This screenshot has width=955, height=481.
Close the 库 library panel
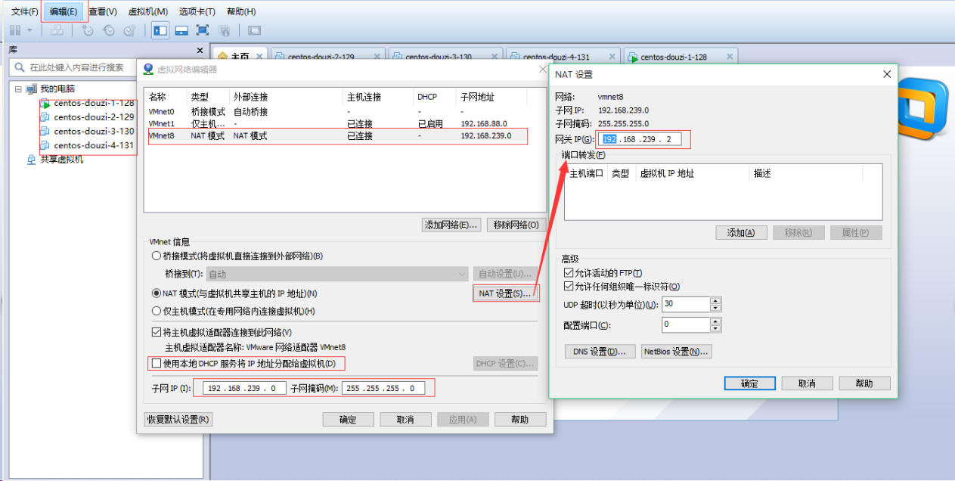pyautogui.click(x=200, y=51)
